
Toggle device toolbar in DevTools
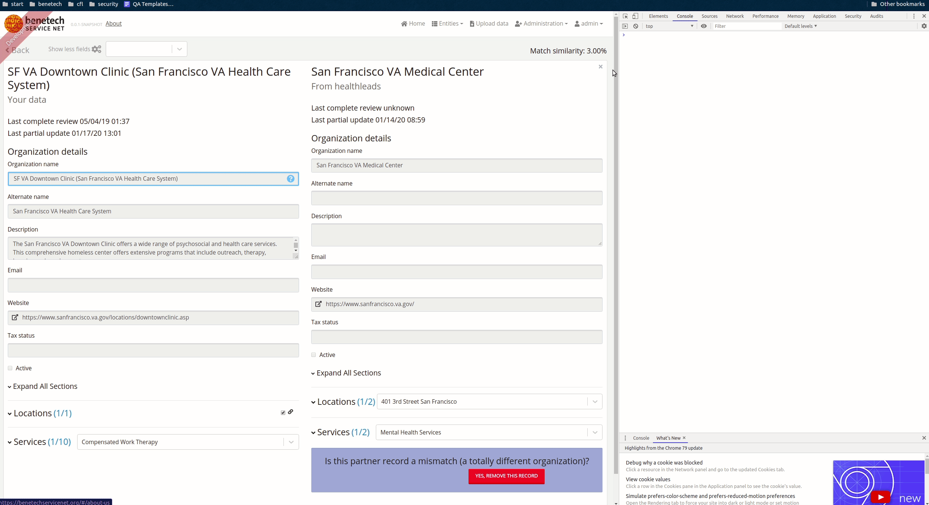pyautogui.click(x=635, y=16)
